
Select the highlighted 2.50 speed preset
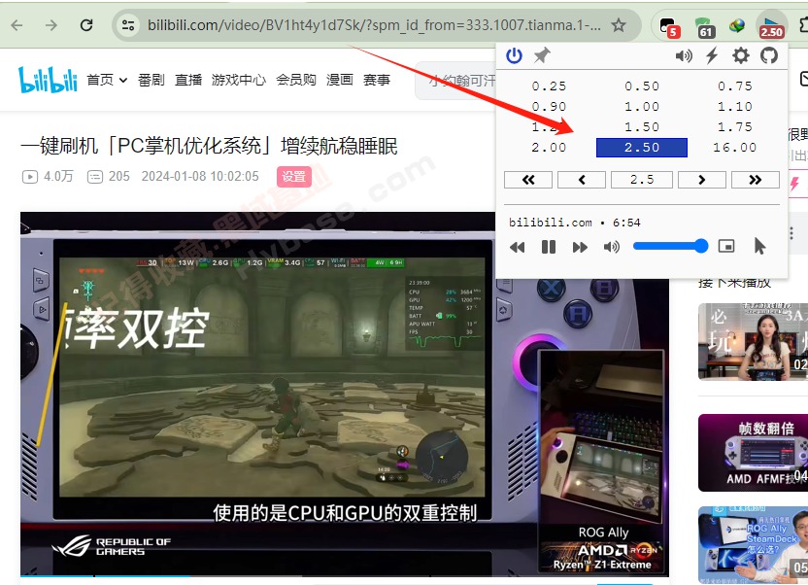[642, 148]
